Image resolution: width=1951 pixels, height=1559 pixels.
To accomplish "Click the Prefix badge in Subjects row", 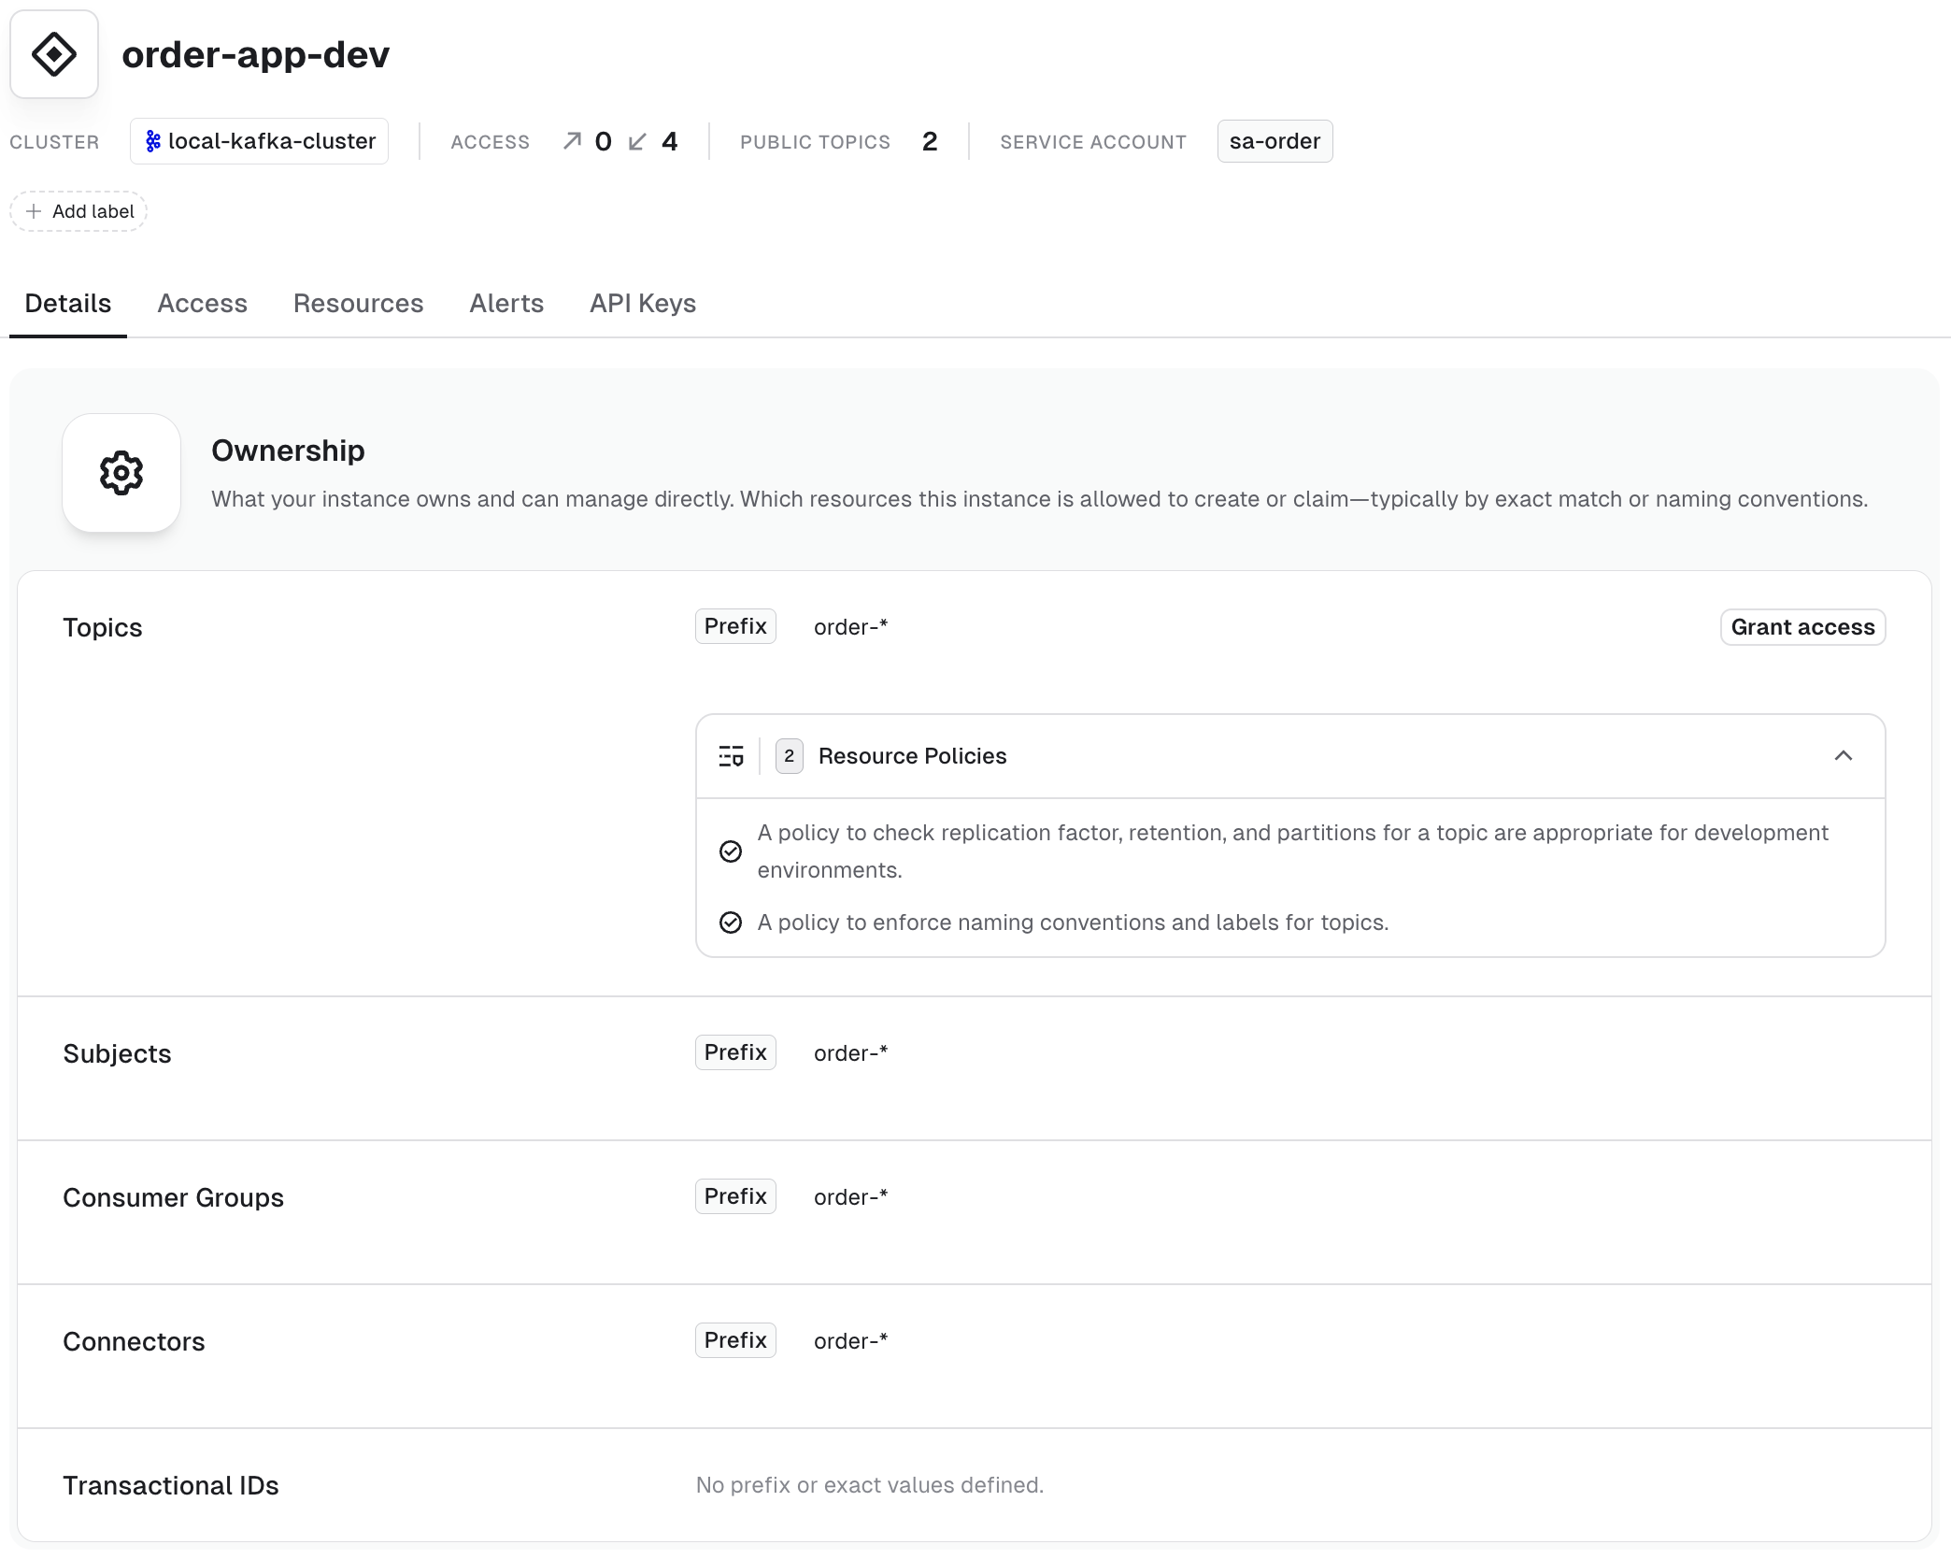I will 735,1052.
